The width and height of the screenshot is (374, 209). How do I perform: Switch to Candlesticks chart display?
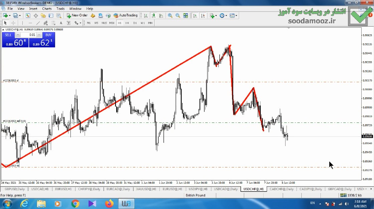[x=154, y=15]
